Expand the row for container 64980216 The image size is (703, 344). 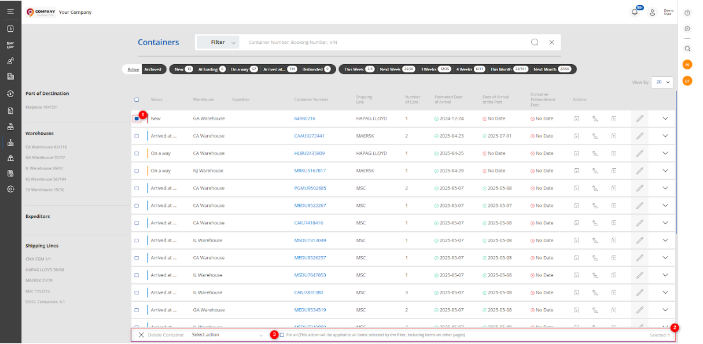point(665,119)
